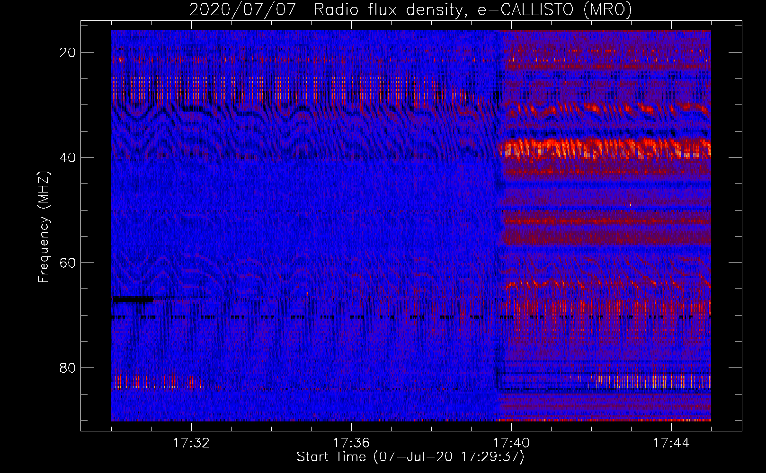Click the frequency tick label "80"
Image resolution: width=766 pixels, height=473 pixels.
[68, 368]
